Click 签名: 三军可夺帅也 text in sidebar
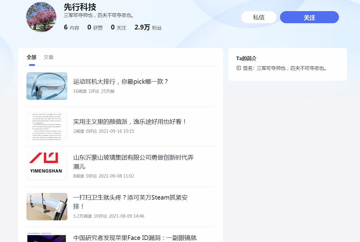360x242 pixels. [x=285, y=68]
